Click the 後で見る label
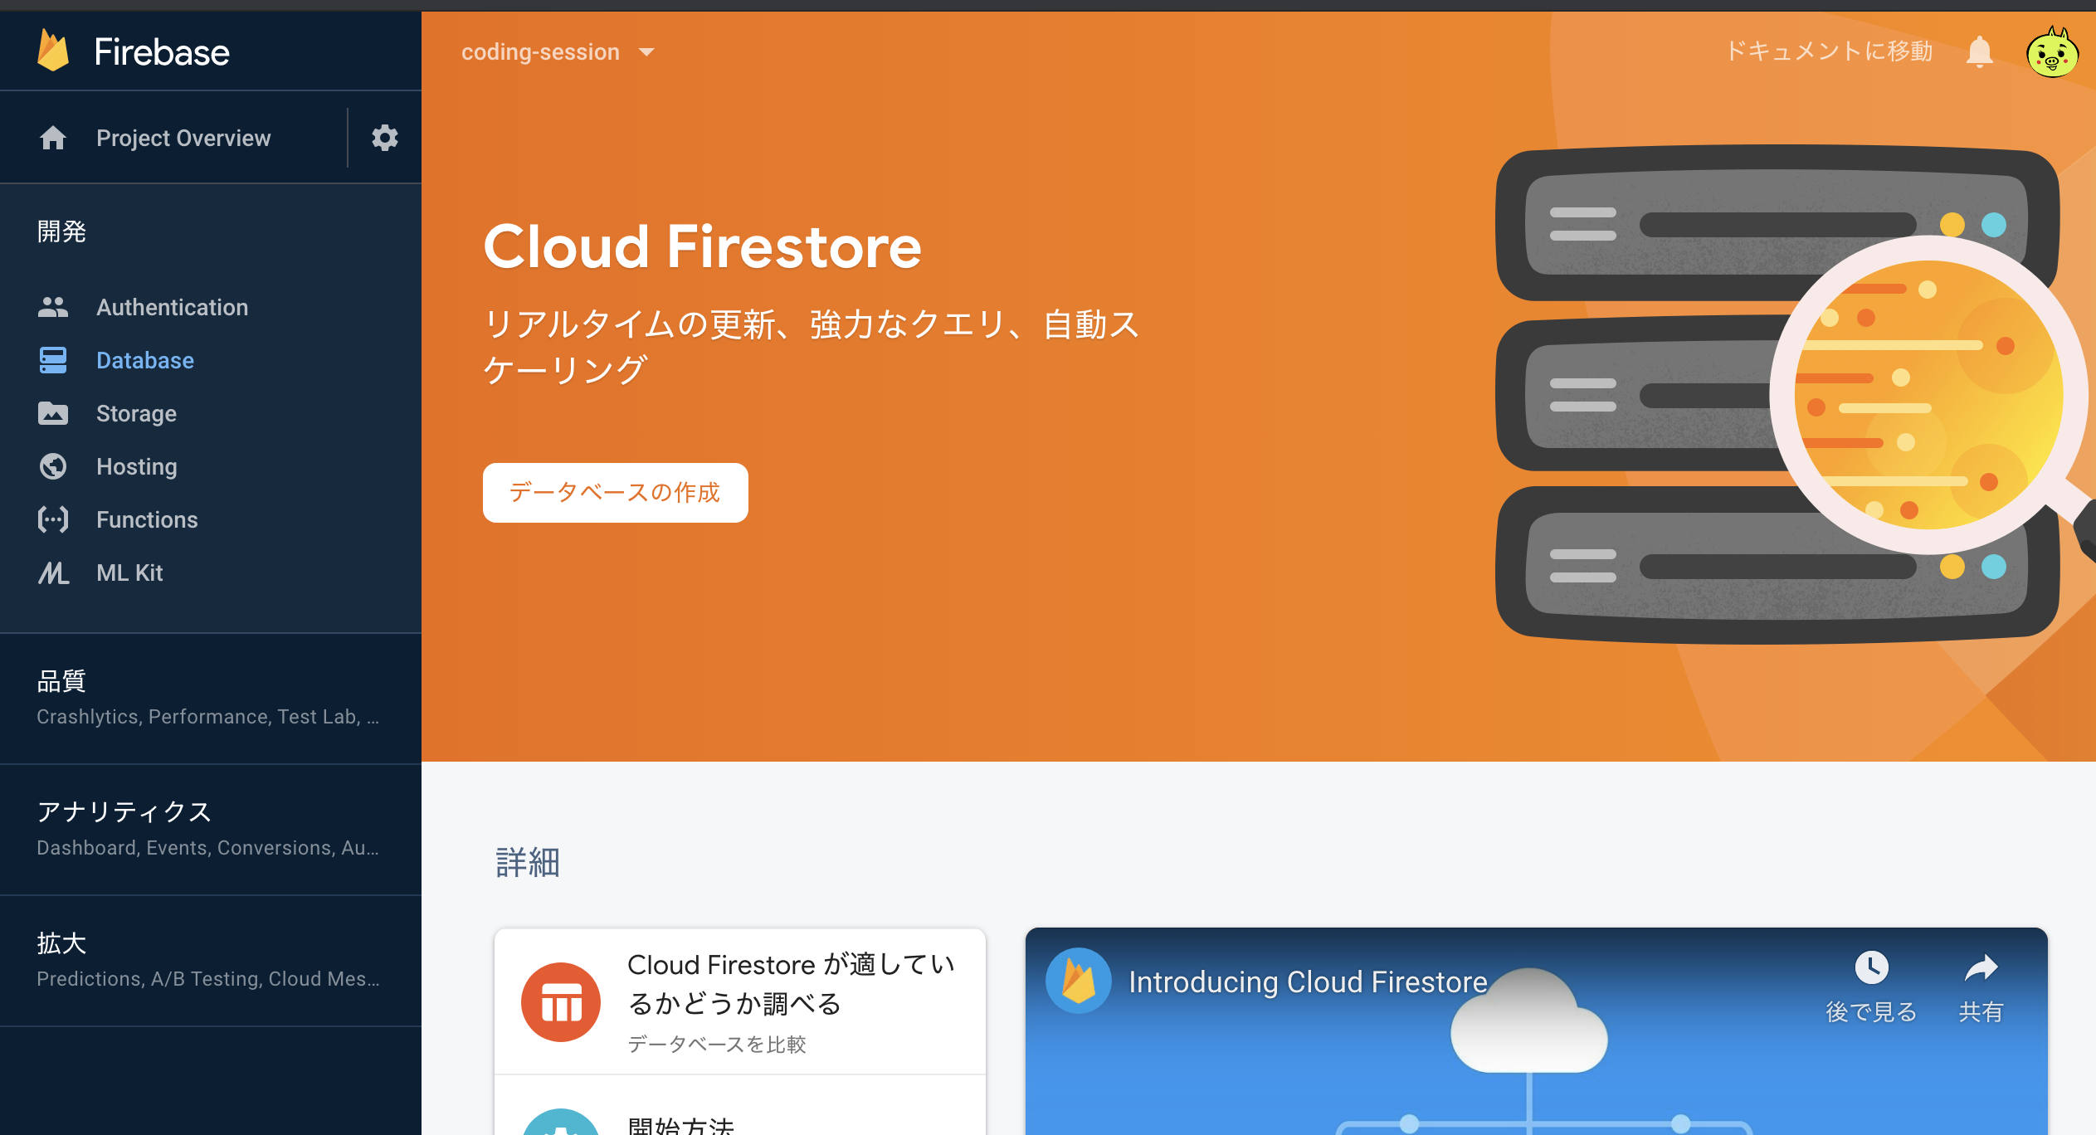Image resolution: width=2096 pixels, height=1135 pixels. [x=1871, y=1012]
